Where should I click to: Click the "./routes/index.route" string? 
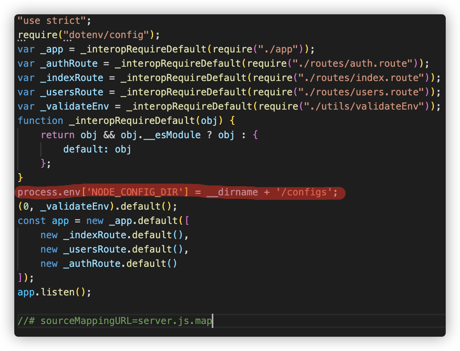[362, 78]
